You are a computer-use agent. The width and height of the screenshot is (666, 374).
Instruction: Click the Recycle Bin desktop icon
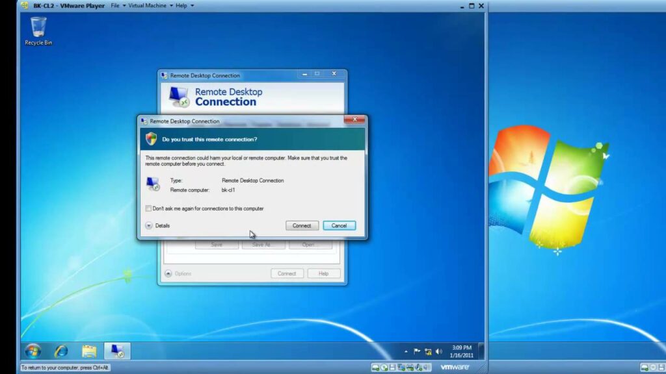pos(38,31)
